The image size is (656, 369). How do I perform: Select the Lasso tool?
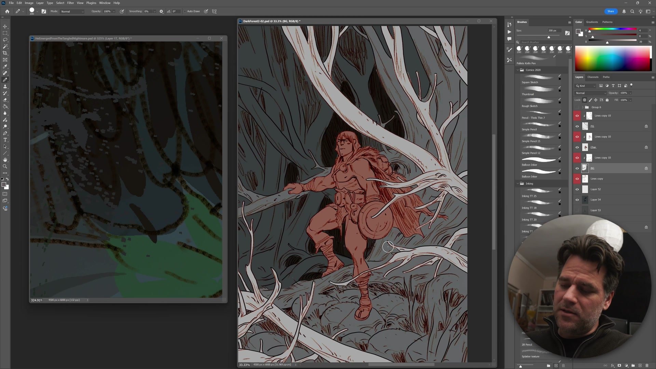[5, 40]
